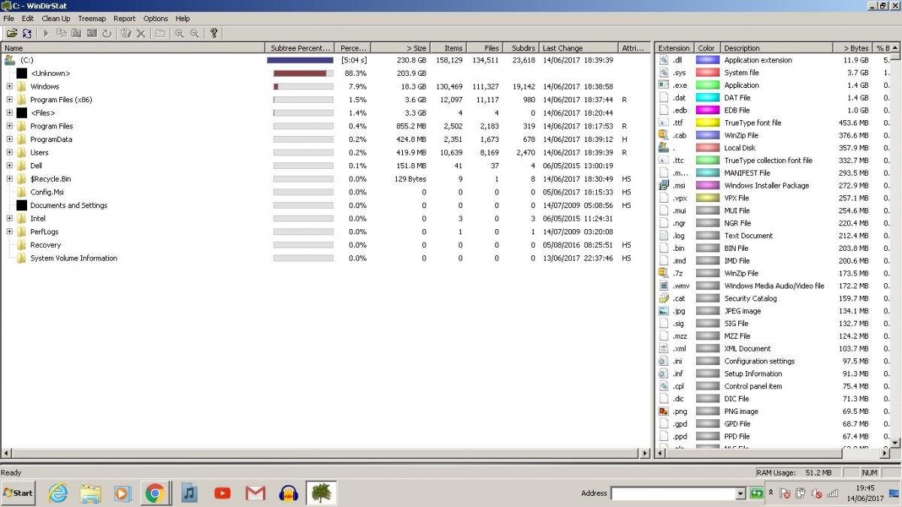
Task: Sort by the Description column header
Action: pyautogui.click(x=776, y=48)
